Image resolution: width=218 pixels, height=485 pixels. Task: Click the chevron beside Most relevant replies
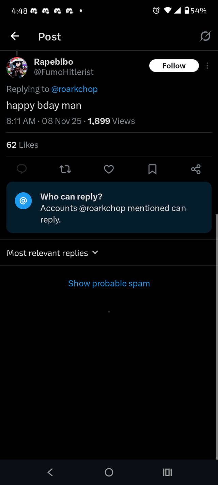pos(95,253)
